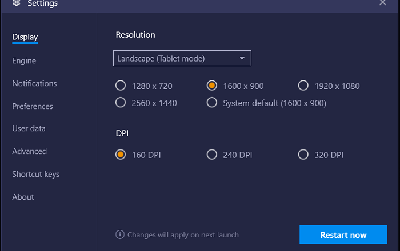Open the User data section
The width and height of the screenshot is (400, 251).
tap(29, 128)
